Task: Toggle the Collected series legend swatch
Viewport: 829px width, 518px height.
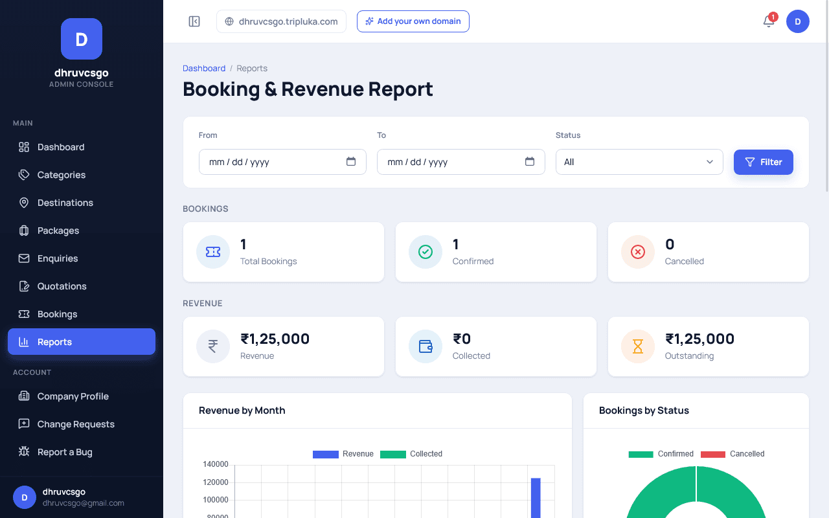Action: coord(393,454)
